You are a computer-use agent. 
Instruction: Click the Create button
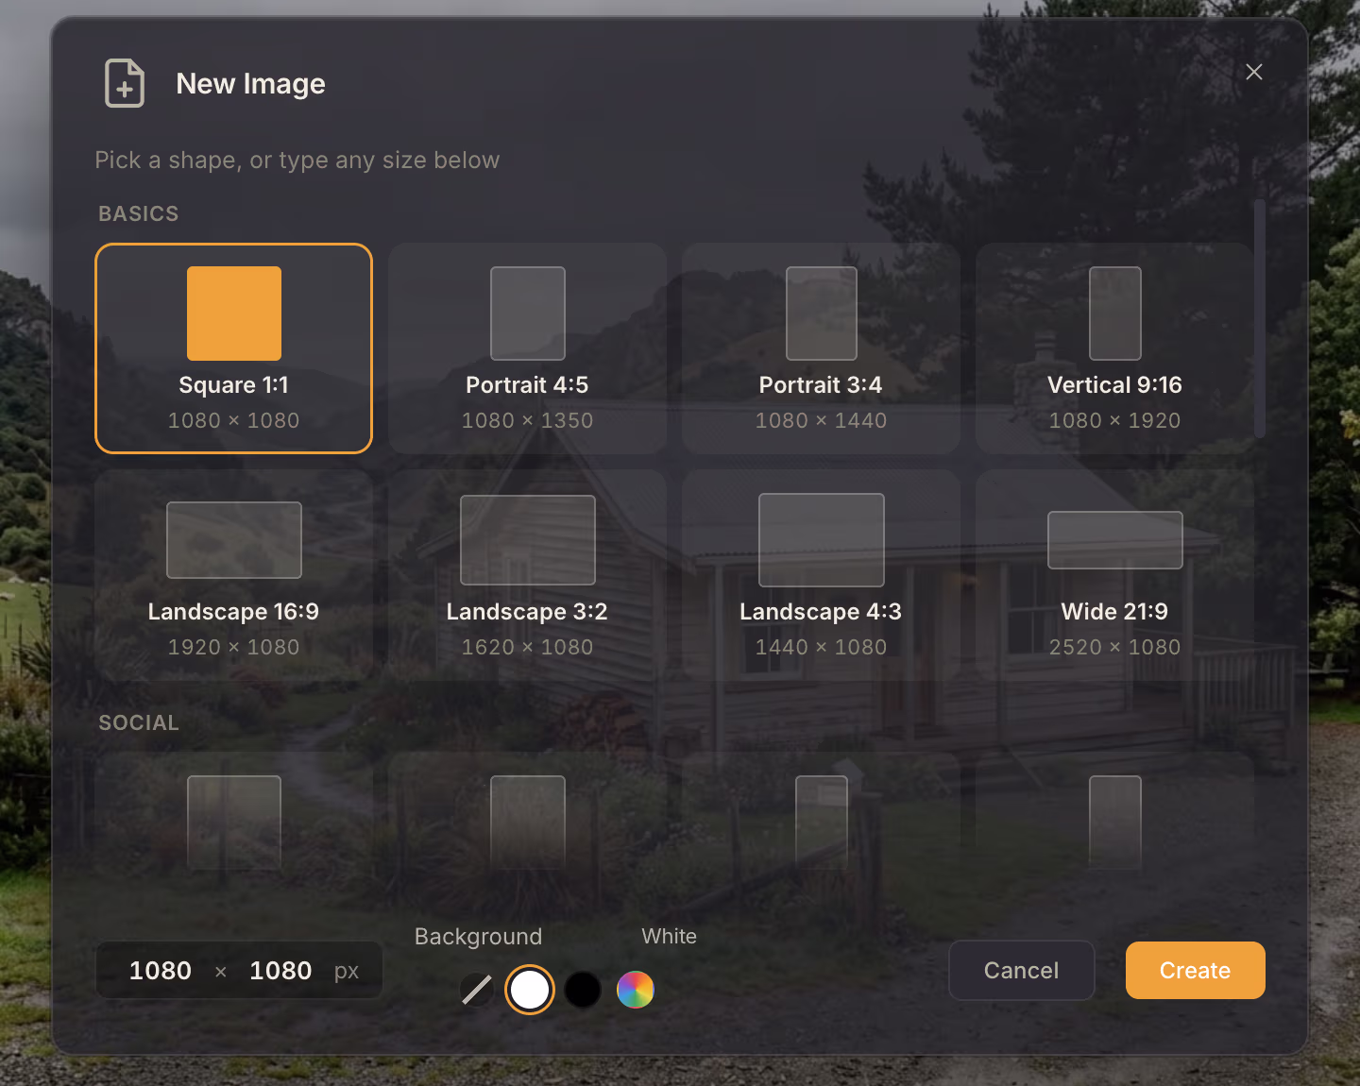1196,971
